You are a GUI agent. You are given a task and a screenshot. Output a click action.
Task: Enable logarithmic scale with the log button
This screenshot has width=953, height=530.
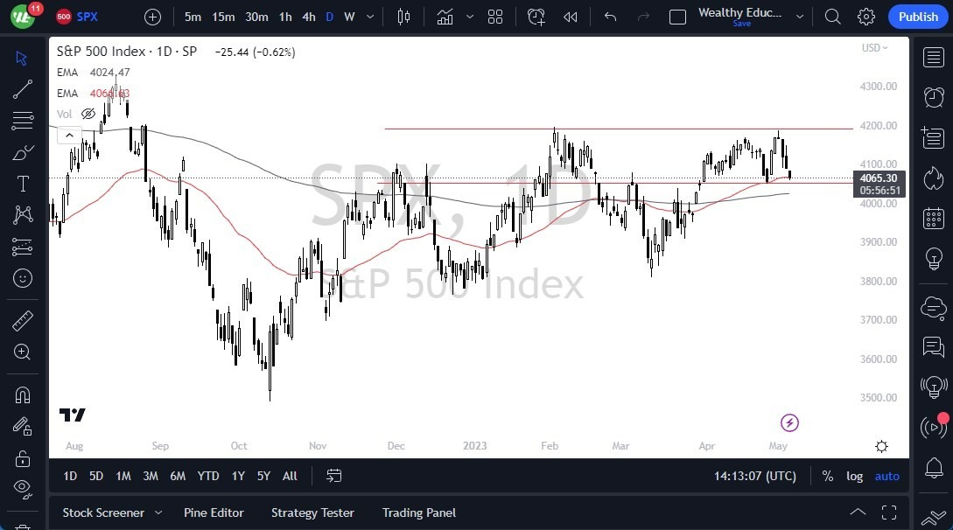(854, 476)
